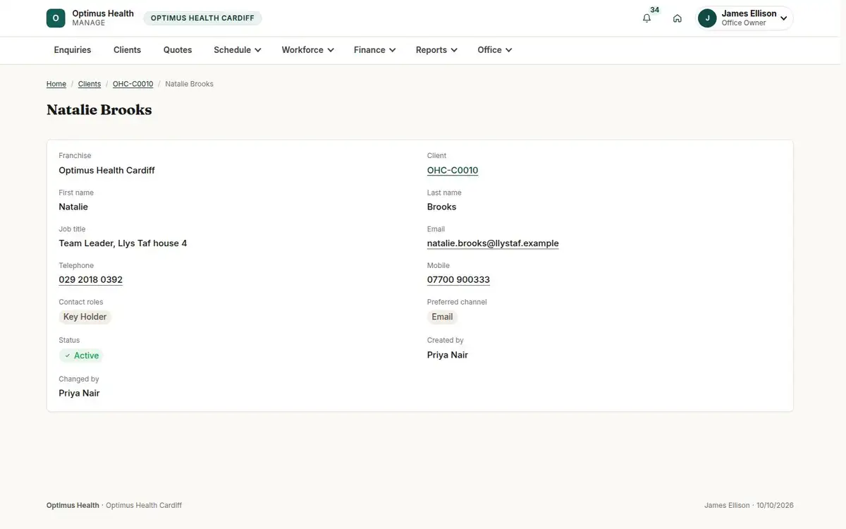The width and height of the screenshot is (846, 529).
Task: Call telephone number 029 2018 0392
Action: [90, 280]
